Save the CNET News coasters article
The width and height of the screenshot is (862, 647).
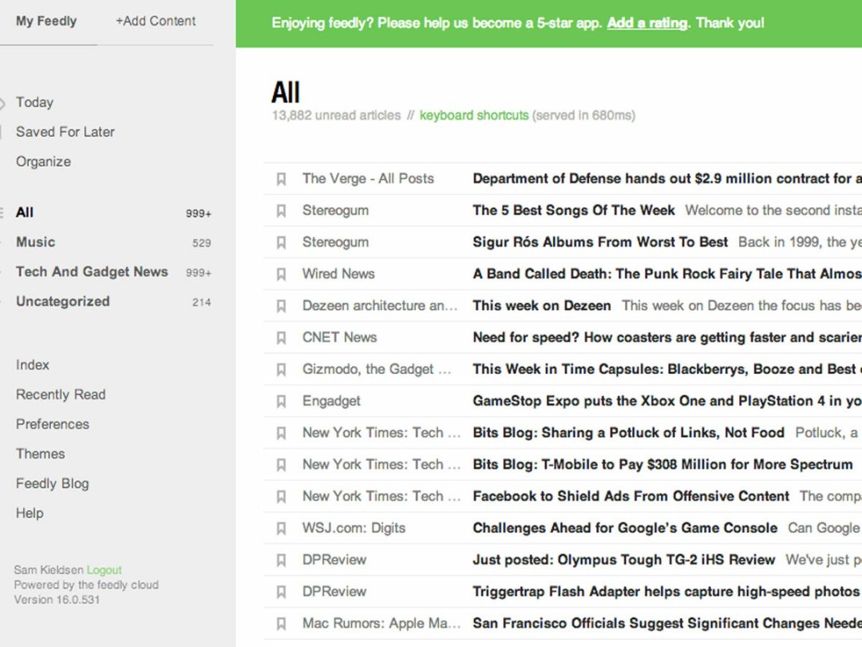coord(281,338)
